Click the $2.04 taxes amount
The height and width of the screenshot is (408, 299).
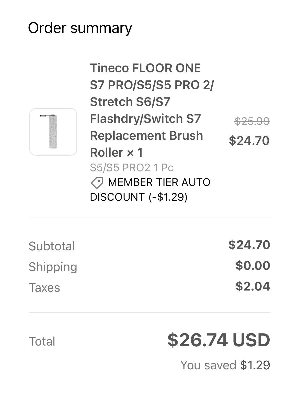(253, 286)
